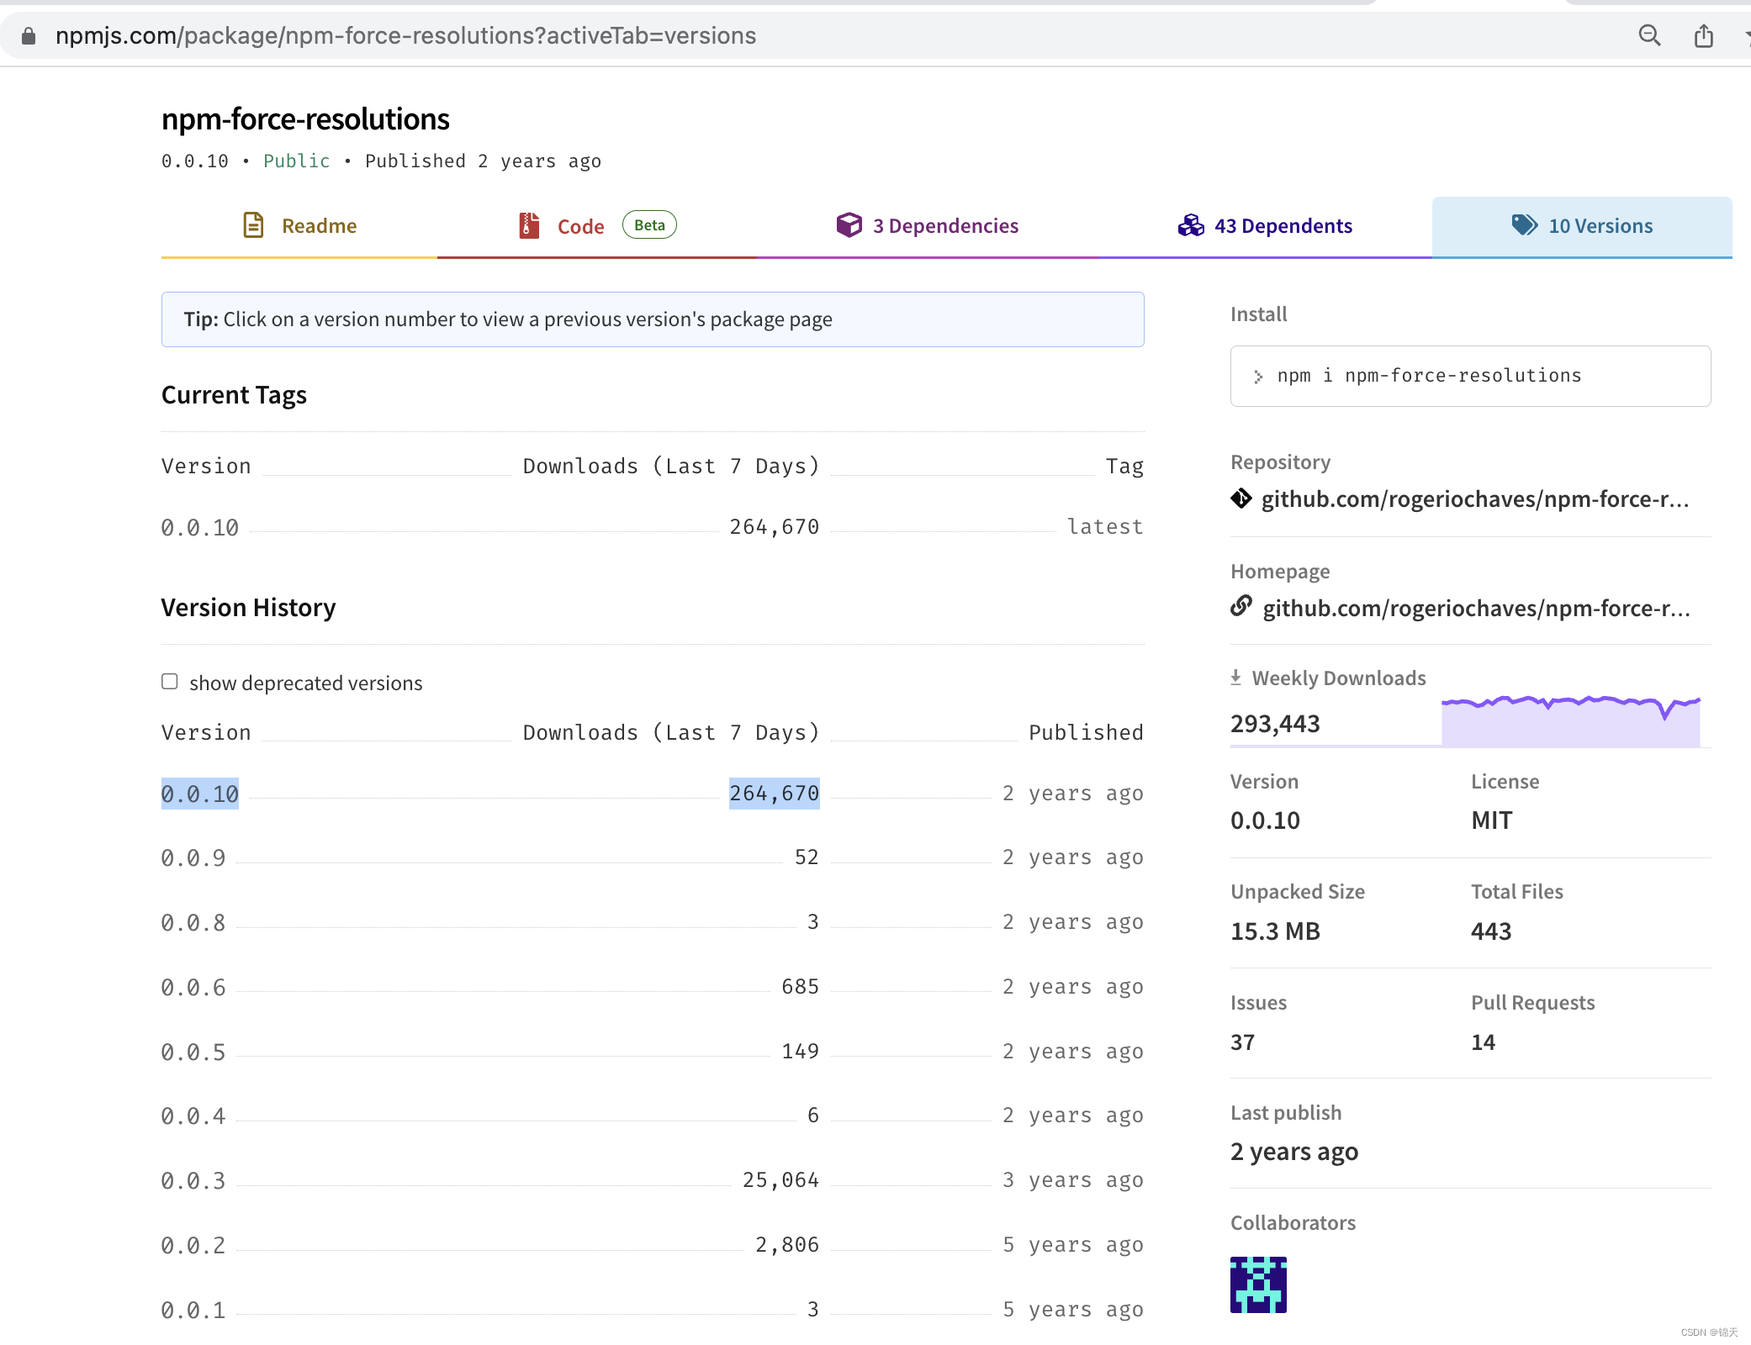The image size is (1751, 1345).
Task: Click the browser address bar URL
Action: pos(405,35)
